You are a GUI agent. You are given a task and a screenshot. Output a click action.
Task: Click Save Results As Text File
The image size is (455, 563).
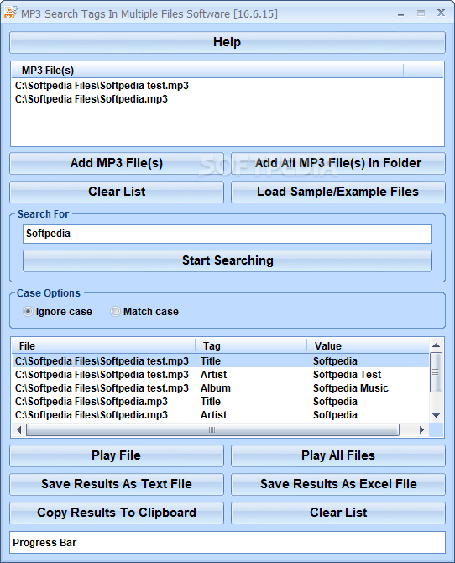(117, 484)
